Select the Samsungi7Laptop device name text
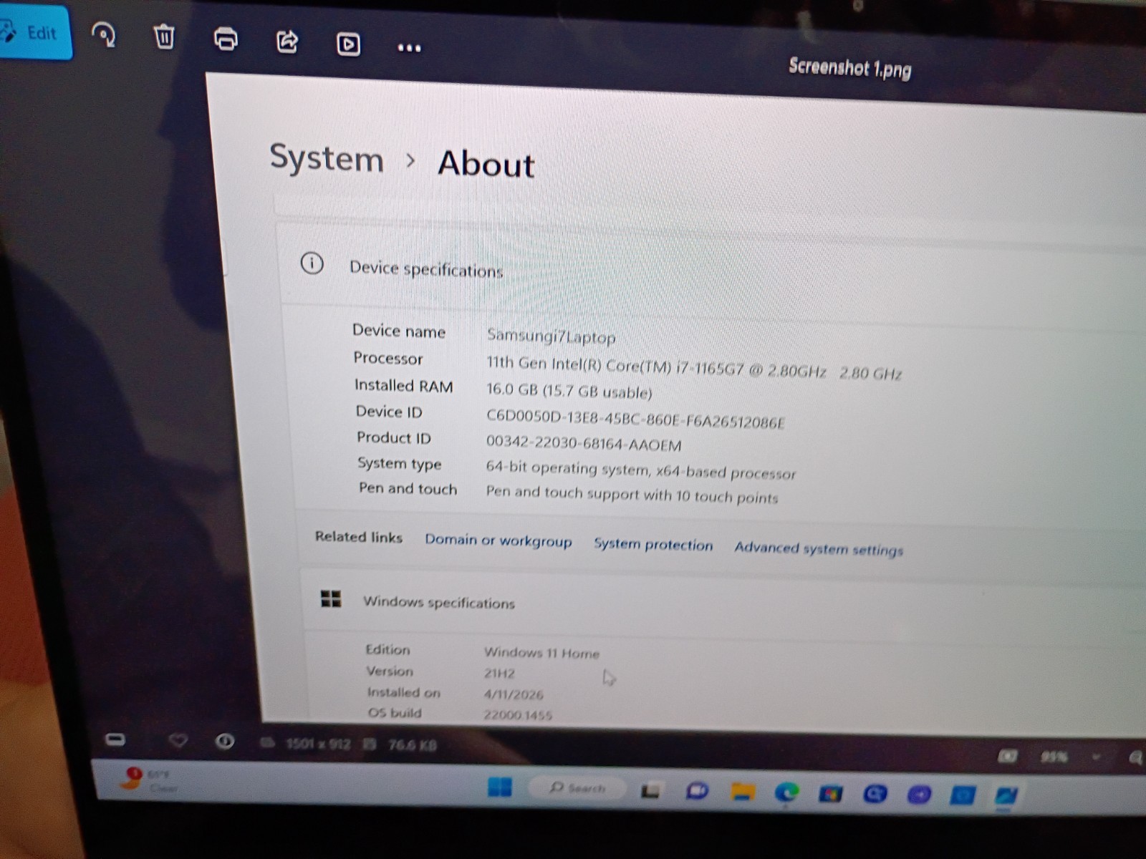 551,336
